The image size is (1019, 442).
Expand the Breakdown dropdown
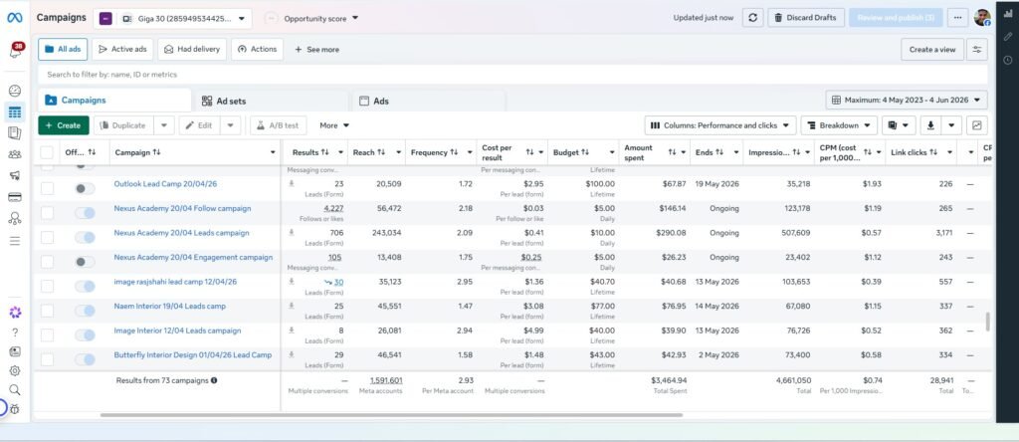coord(839,125)
